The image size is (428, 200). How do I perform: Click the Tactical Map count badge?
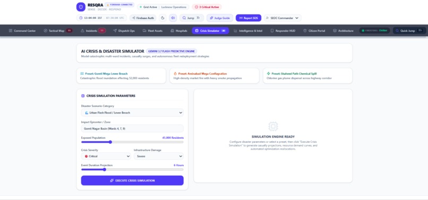coord(69,31)
